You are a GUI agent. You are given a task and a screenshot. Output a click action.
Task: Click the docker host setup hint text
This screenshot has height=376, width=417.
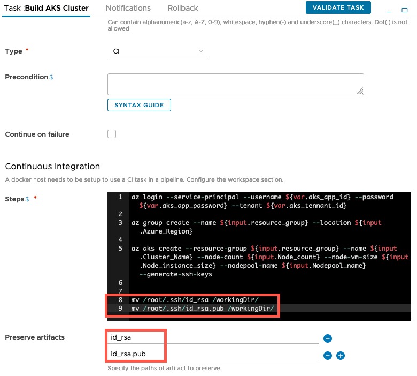[x=144, y=179]
